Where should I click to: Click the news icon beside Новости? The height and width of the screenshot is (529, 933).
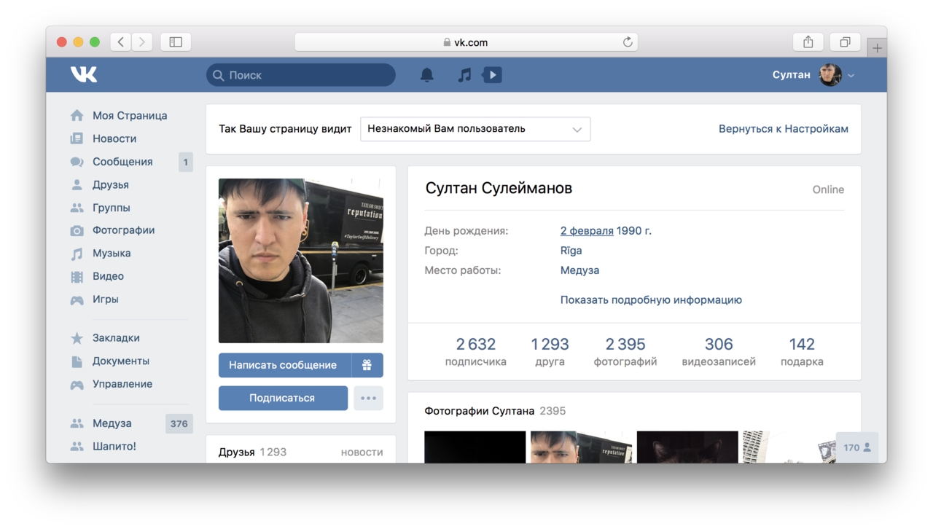click(x=77, y=138)
